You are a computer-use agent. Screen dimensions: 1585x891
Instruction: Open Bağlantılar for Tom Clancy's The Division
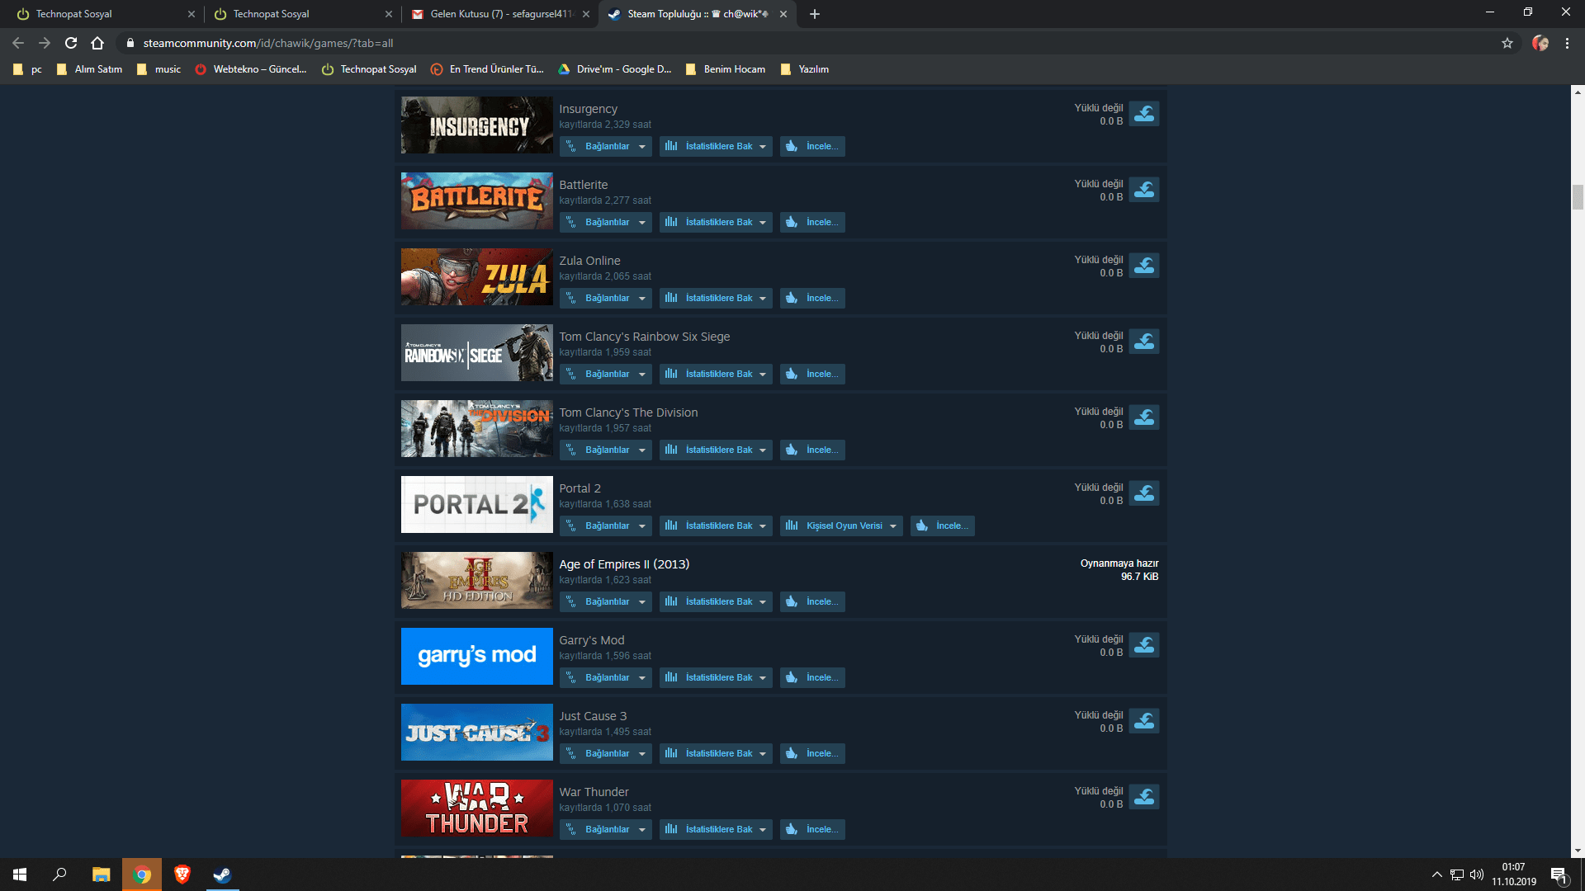point(605,450)
